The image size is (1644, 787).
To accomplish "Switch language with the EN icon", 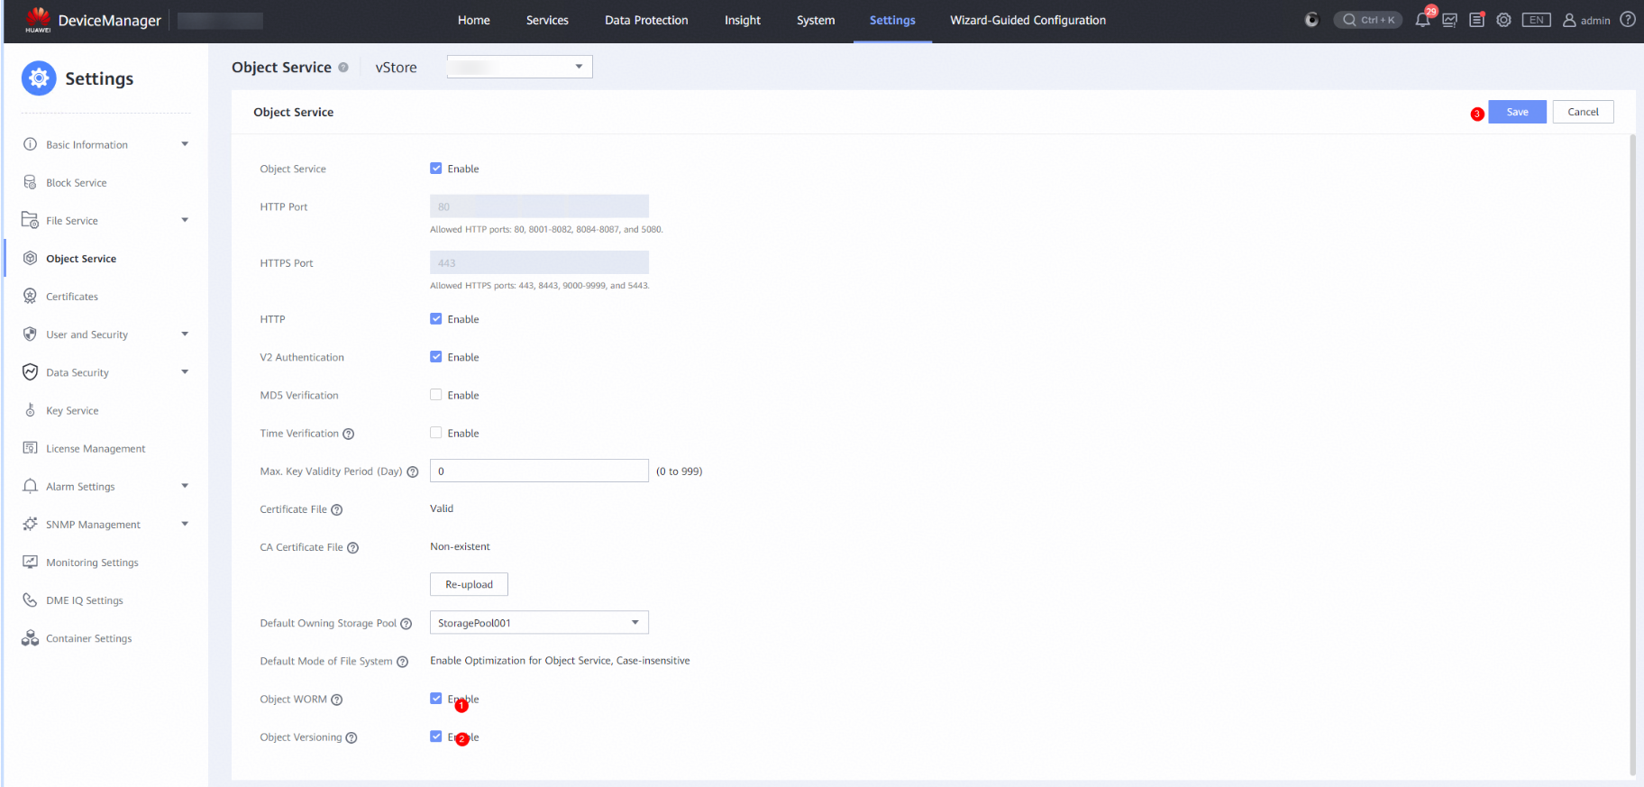I will (x=1536, y=20).
